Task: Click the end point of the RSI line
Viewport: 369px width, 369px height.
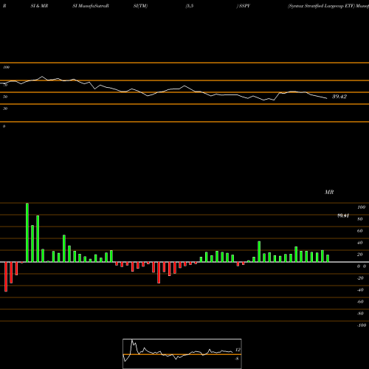Action: tap(327, 98)
